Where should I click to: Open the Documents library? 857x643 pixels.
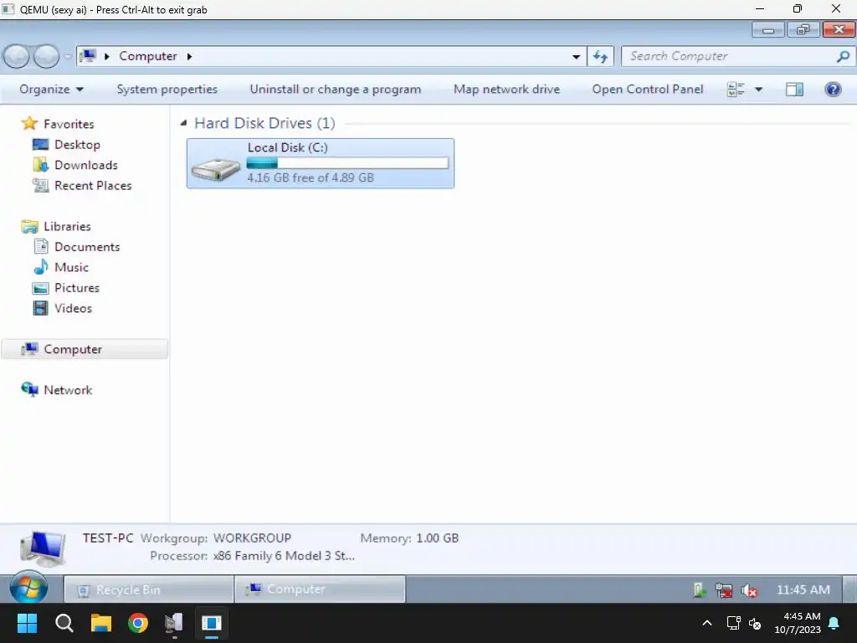tap(87, 247)
